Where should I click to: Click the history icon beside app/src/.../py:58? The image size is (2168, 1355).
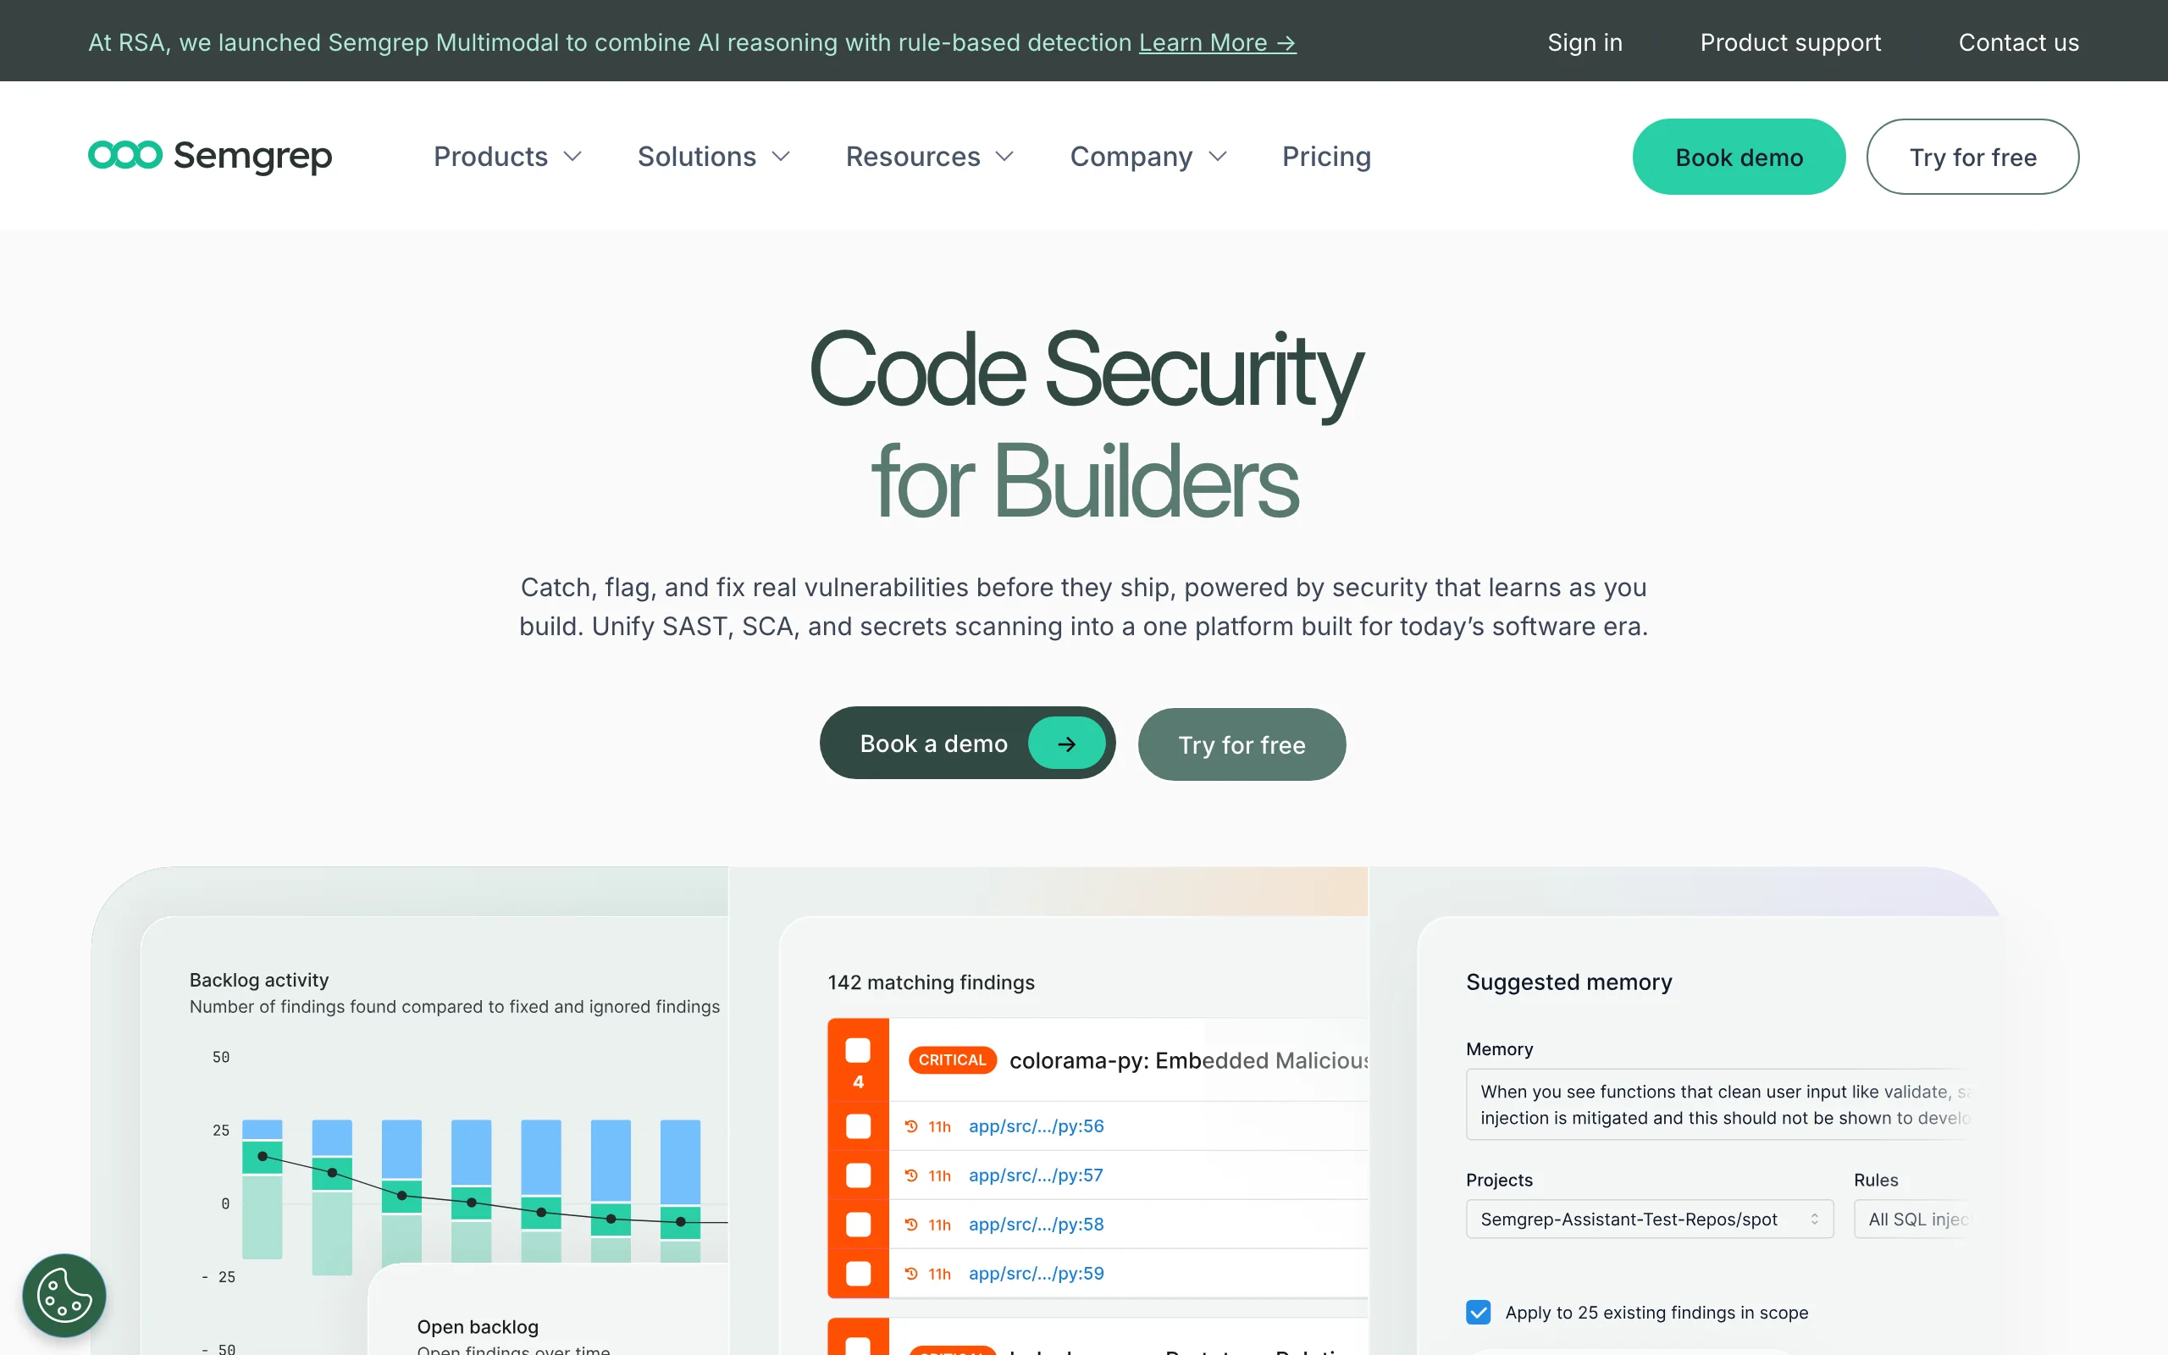911,1225
